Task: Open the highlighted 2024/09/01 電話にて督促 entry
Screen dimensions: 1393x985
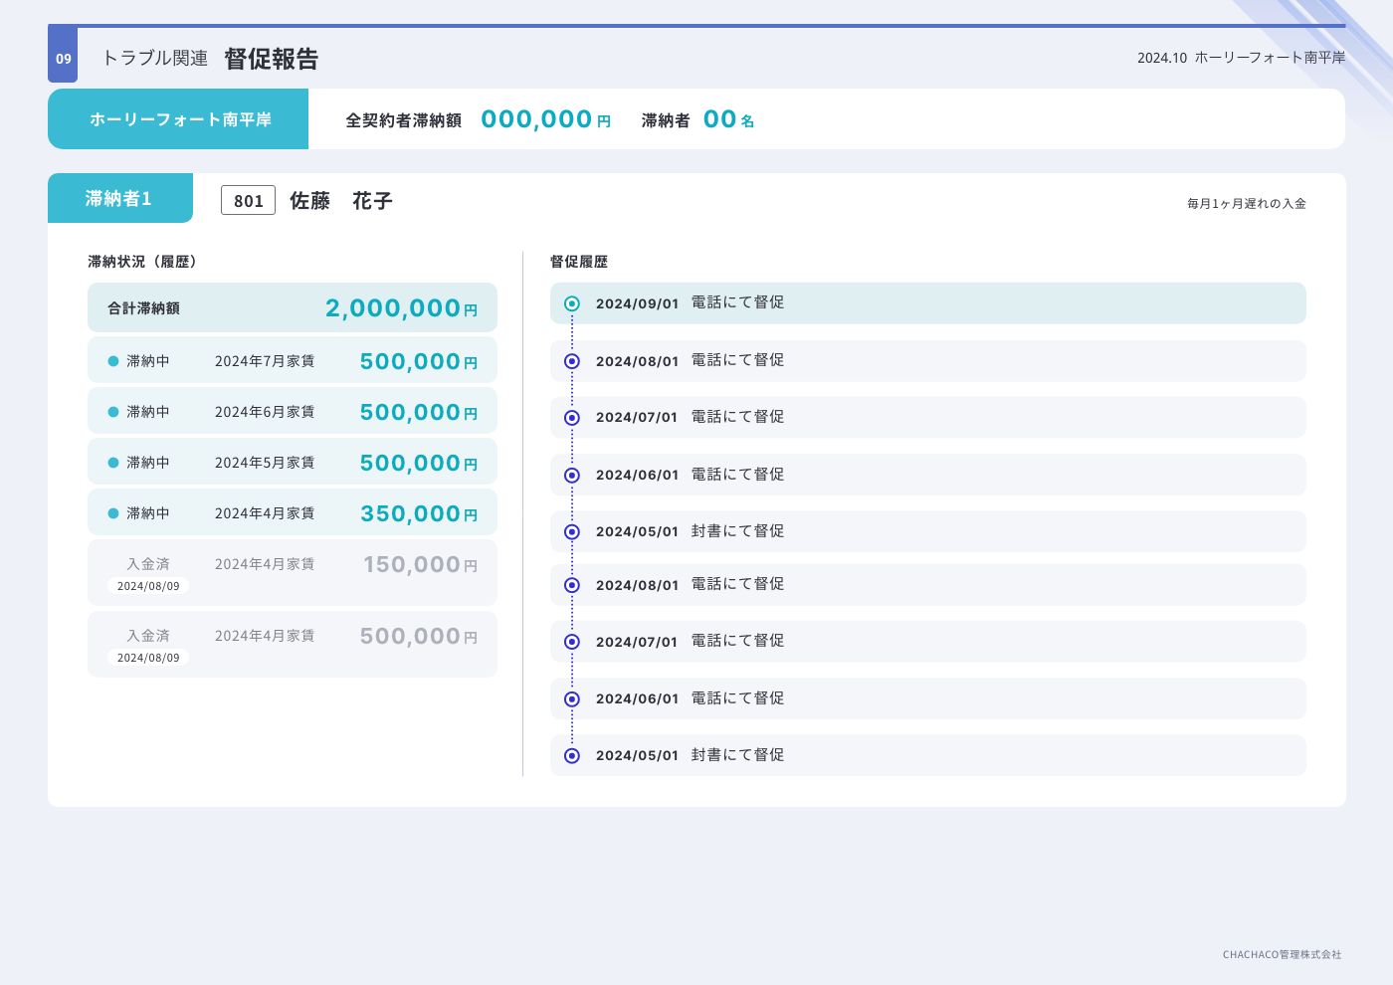Action: tap(927, 303)
